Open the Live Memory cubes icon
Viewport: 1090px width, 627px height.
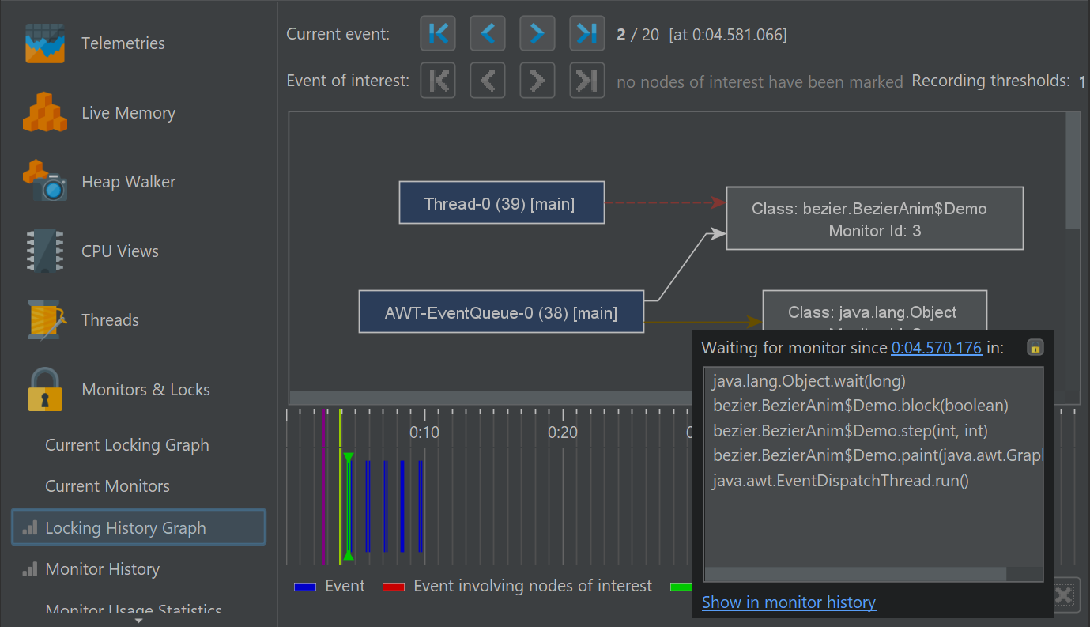(44, 112)
